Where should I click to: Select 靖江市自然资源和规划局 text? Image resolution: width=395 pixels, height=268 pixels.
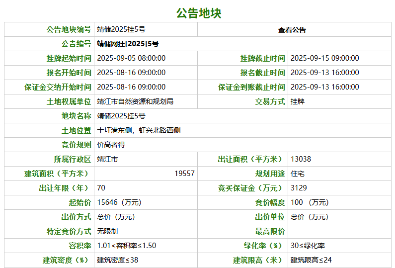click(135, 101)
